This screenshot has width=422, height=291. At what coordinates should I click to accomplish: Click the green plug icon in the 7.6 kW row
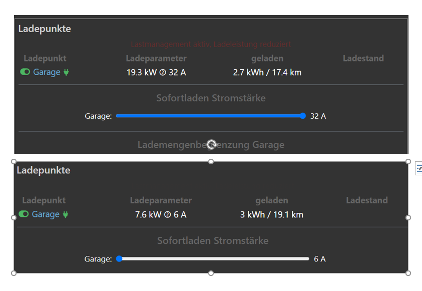point(65,214)
